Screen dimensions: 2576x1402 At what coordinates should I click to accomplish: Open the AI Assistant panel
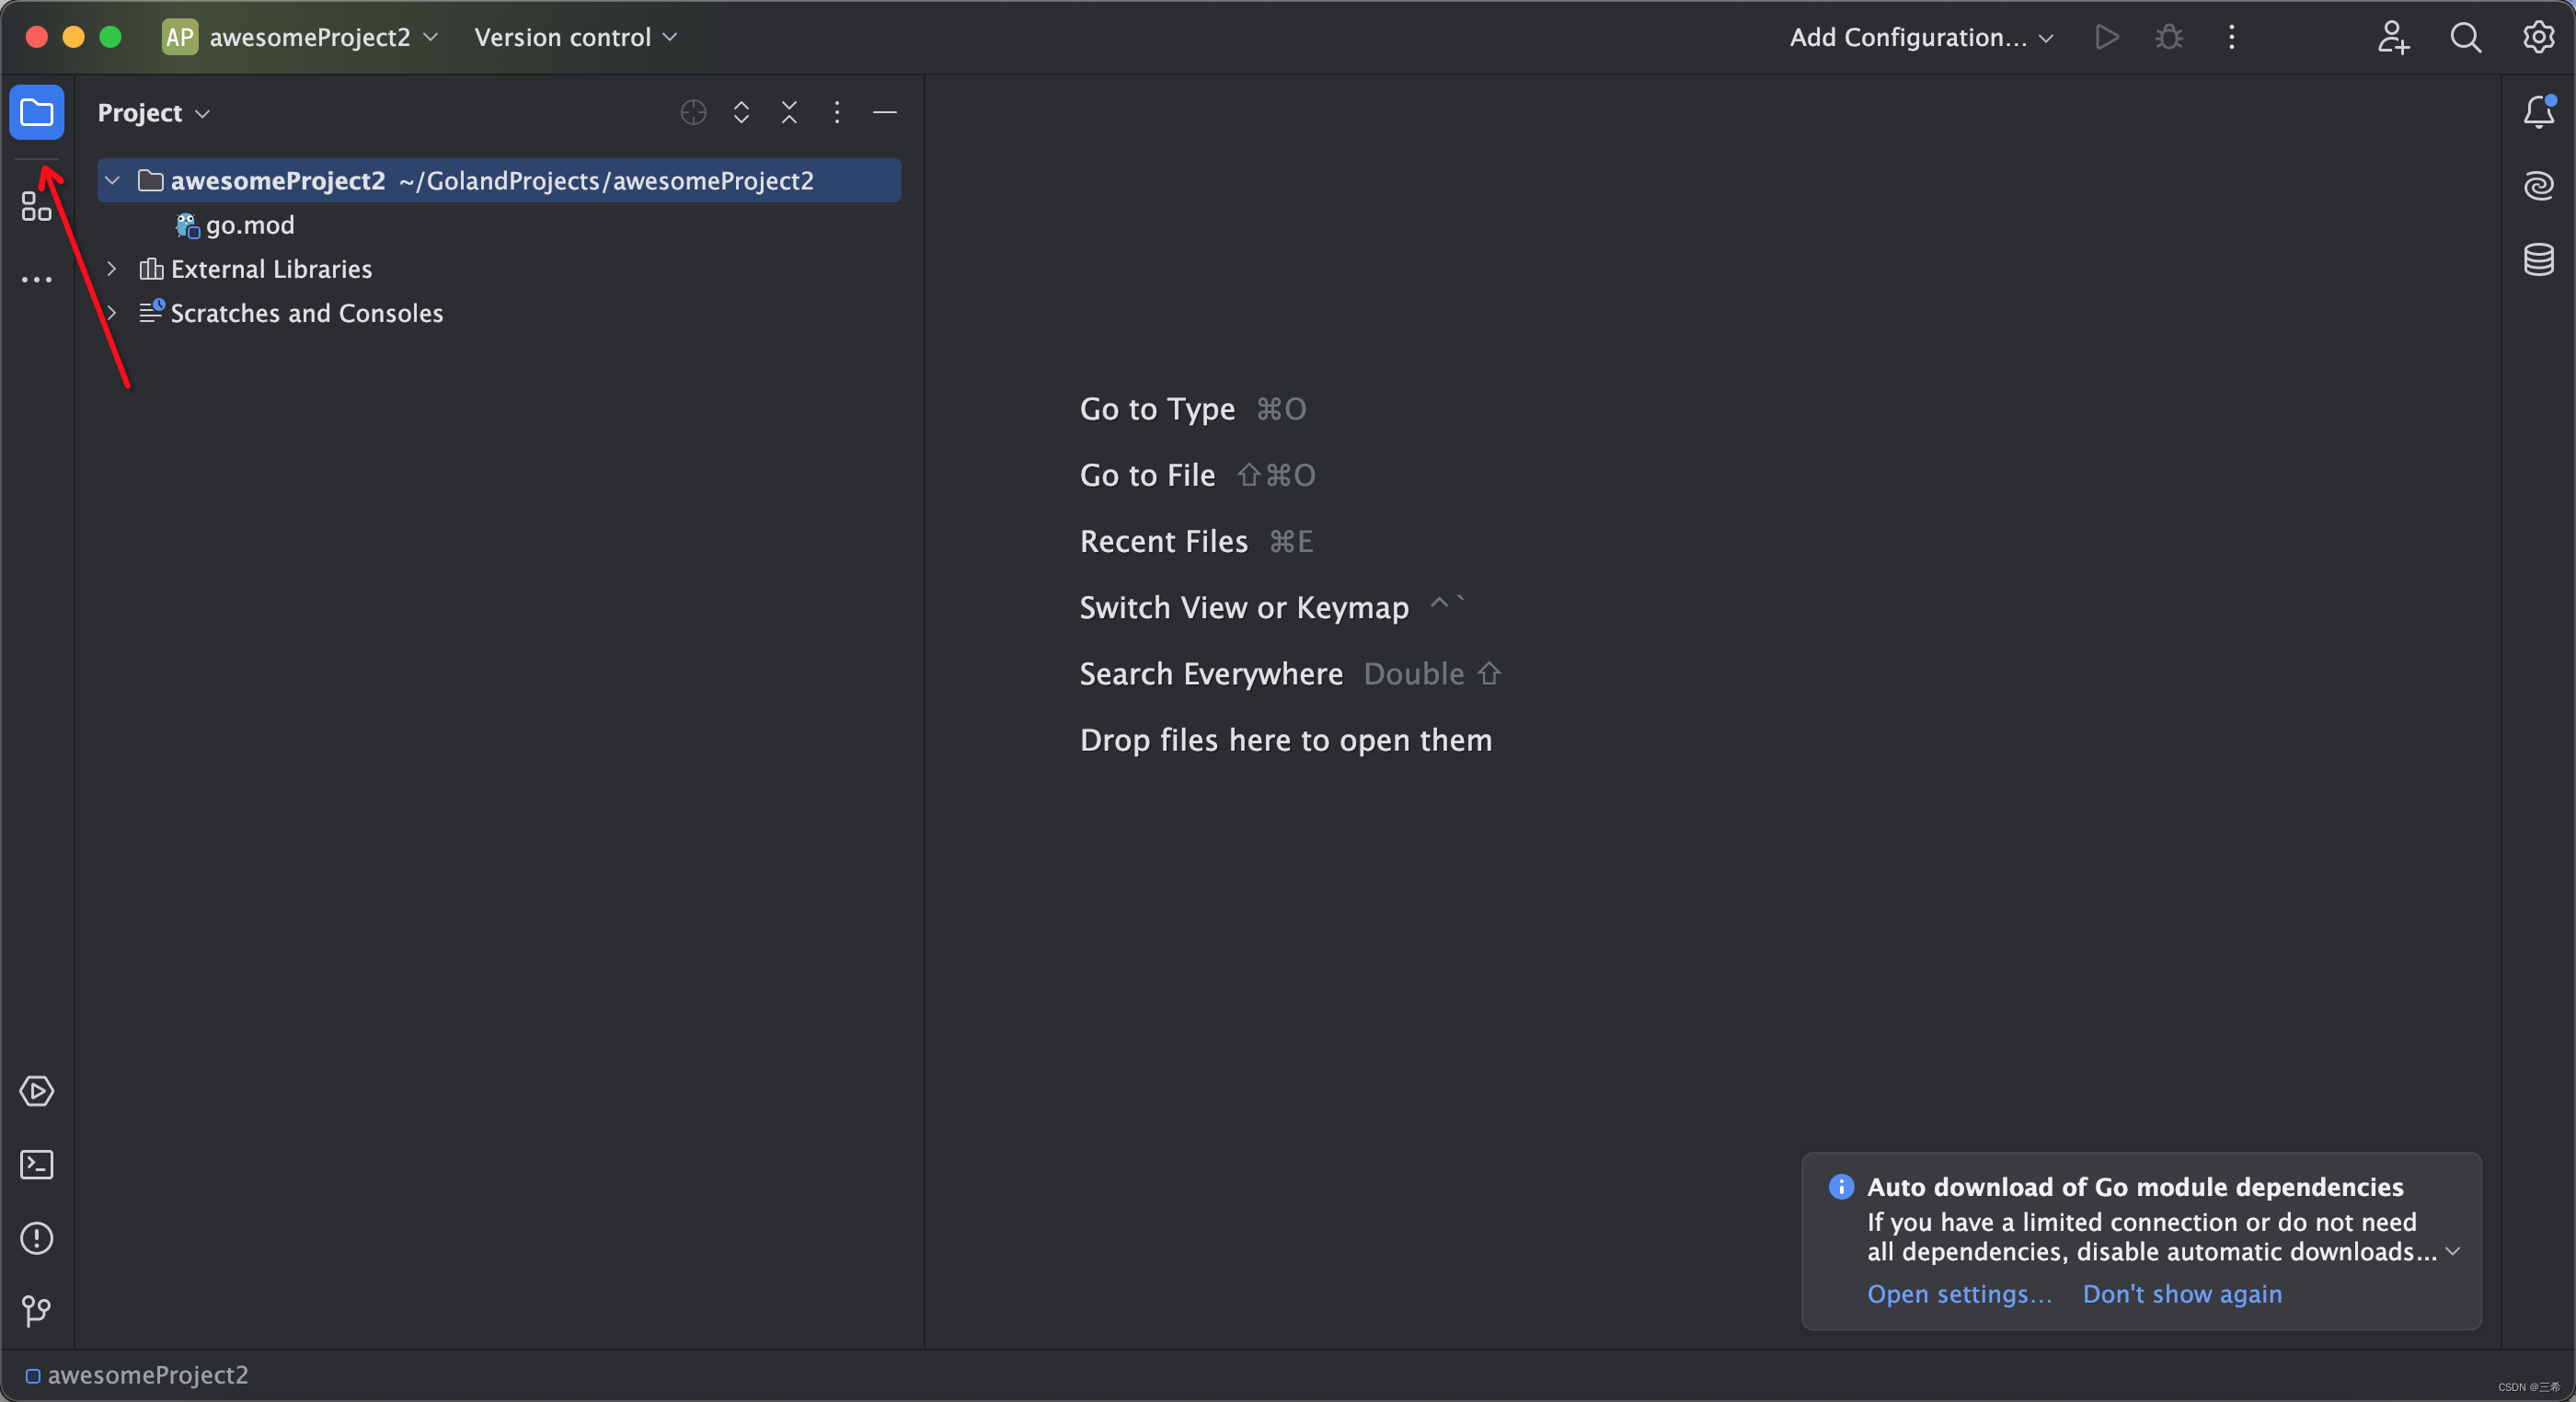(2539, 186)
